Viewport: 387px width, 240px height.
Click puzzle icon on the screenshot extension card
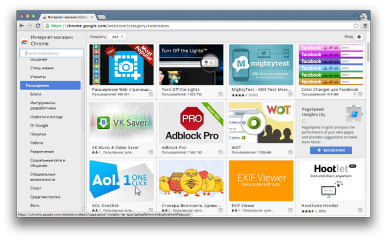click(x=151, y=94)
